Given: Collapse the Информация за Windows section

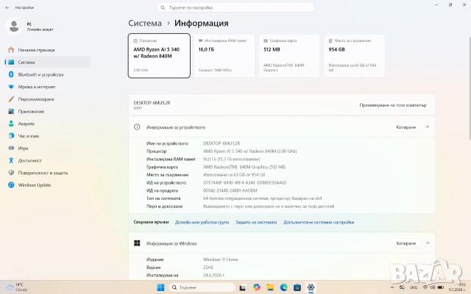Looking at the screenshot, I should click(x=428, y=243).
